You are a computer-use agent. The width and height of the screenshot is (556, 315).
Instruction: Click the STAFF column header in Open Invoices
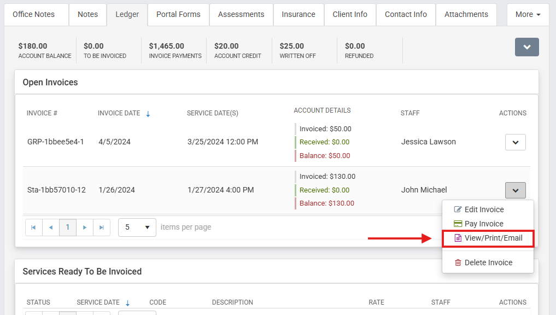click(410, 113)
